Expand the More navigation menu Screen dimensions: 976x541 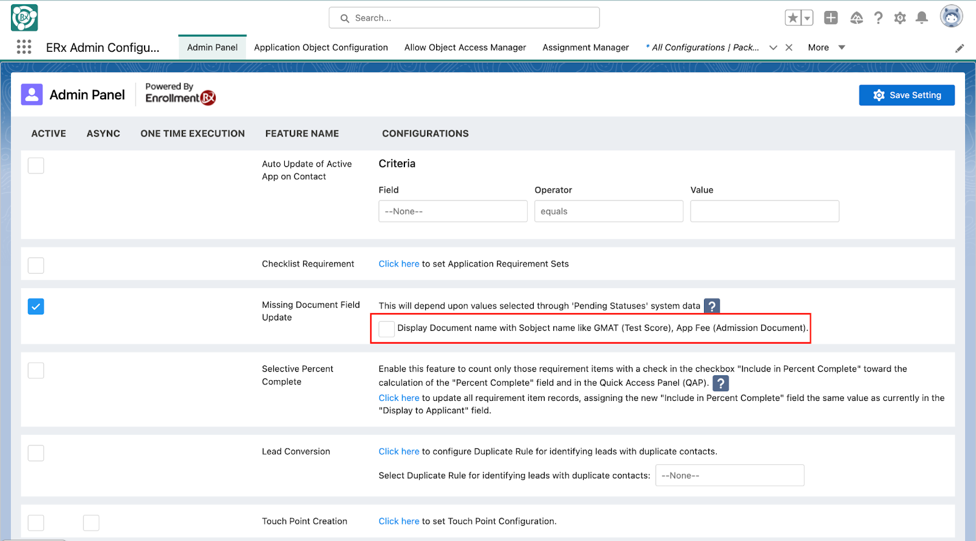click(826, 48)
